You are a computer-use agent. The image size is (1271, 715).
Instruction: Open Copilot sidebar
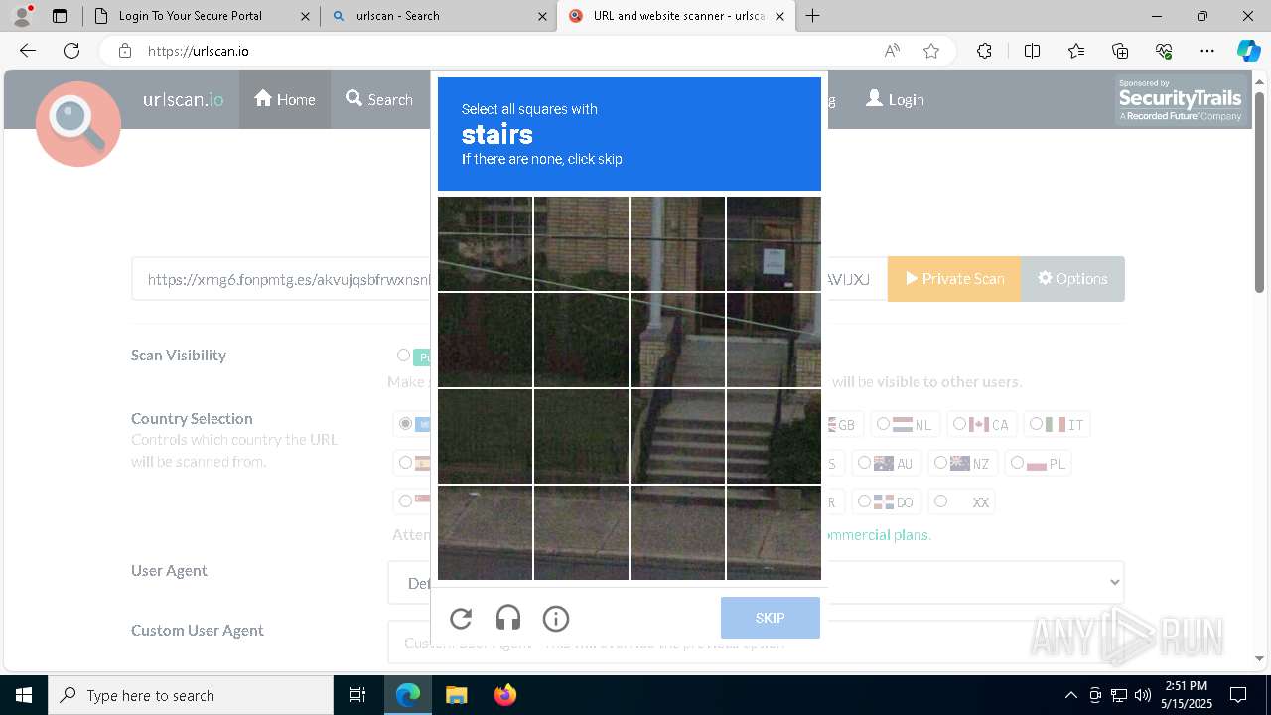(1248, 51)
